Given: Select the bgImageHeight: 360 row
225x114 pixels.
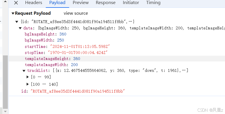Looking at the screenshot, I should pyautogui.click(x=117, y=34).
